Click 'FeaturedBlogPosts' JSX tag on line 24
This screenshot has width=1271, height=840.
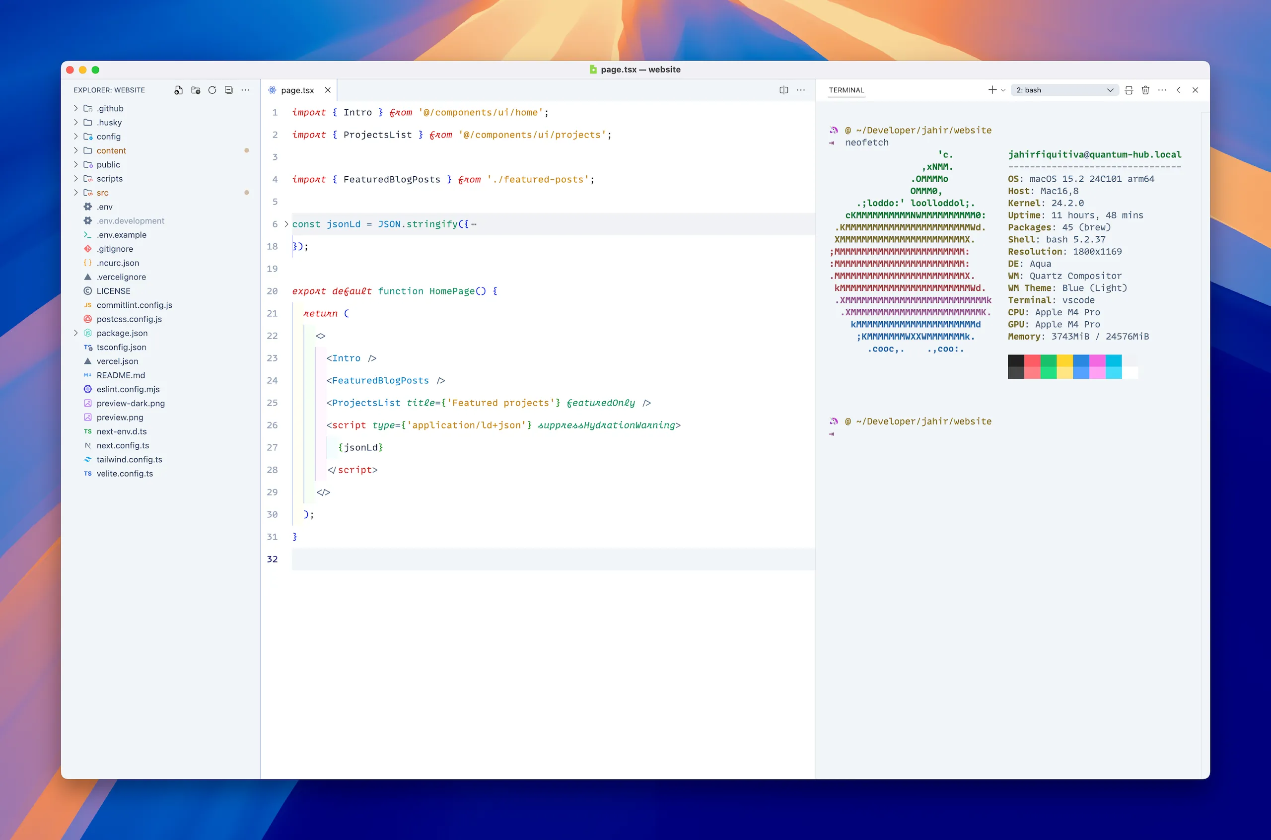[x=380, y=380]
